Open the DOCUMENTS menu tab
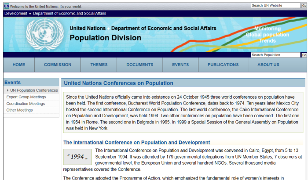 pos(139,65)
